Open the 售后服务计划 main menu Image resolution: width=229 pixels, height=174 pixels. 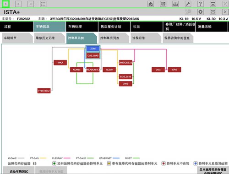point(114,27)
